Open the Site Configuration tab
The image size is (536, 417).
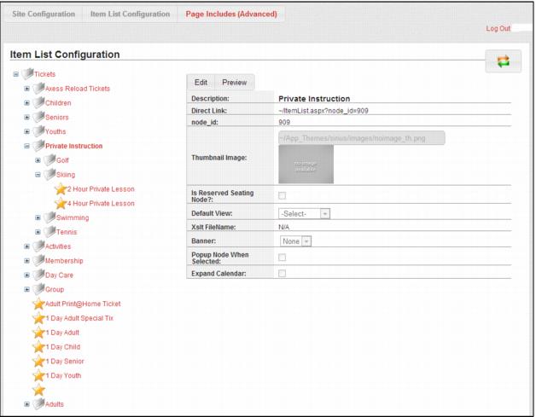44,14
